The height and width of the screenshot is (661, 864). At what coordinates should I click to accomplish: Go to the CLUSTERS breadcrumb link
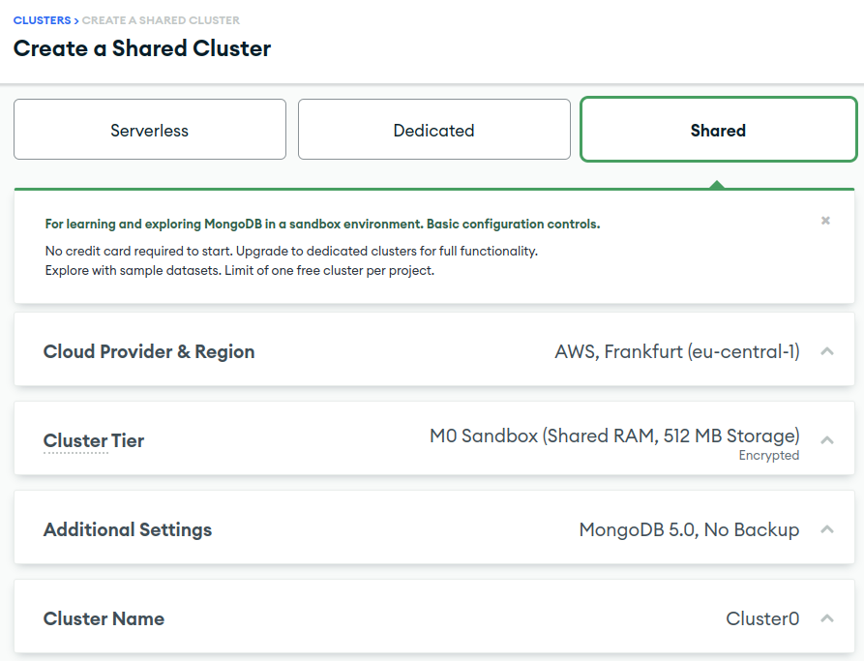(42, 20)
